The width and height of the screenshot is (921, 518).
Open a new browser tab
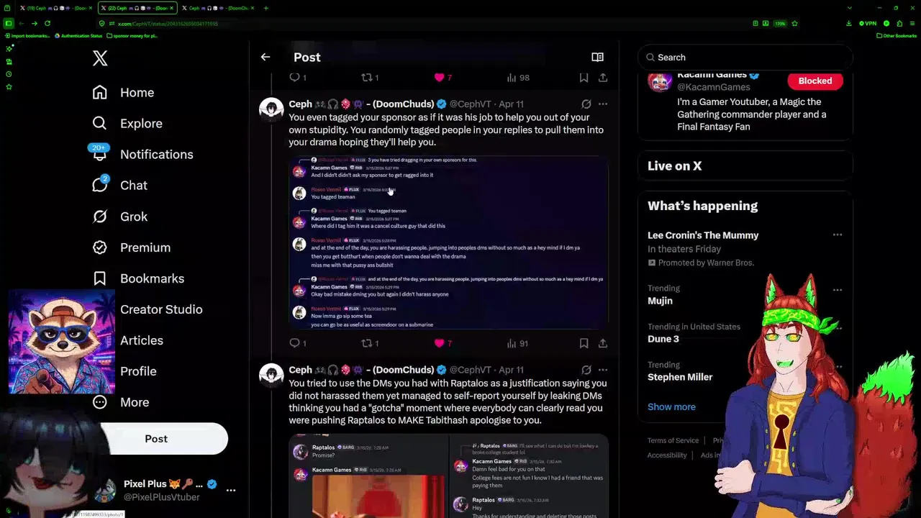266,8
